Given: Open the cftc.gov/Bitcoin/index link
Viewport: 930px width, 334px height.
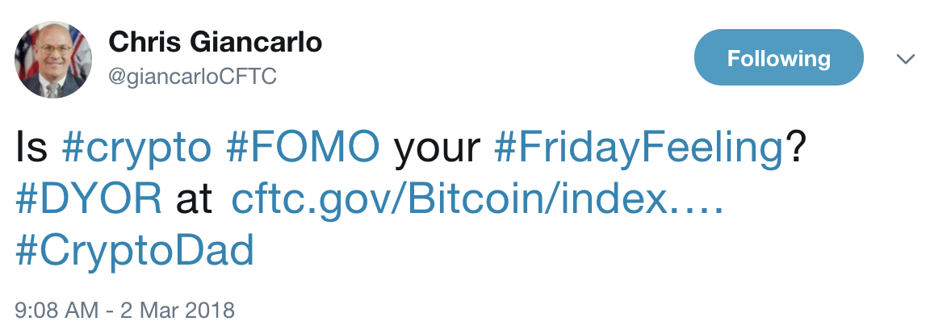Looking at the screenshot, I should (477, 200).
